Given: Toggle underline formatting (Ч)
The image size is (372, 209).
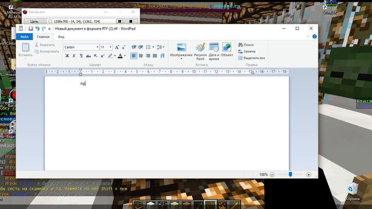Looking at the screenshot, I should (81, 56).
